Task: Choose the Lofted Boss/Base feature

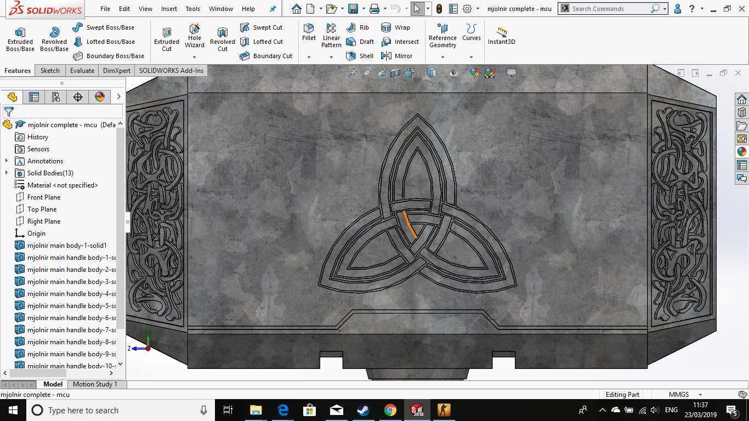Action: click(x=103, y=42)
